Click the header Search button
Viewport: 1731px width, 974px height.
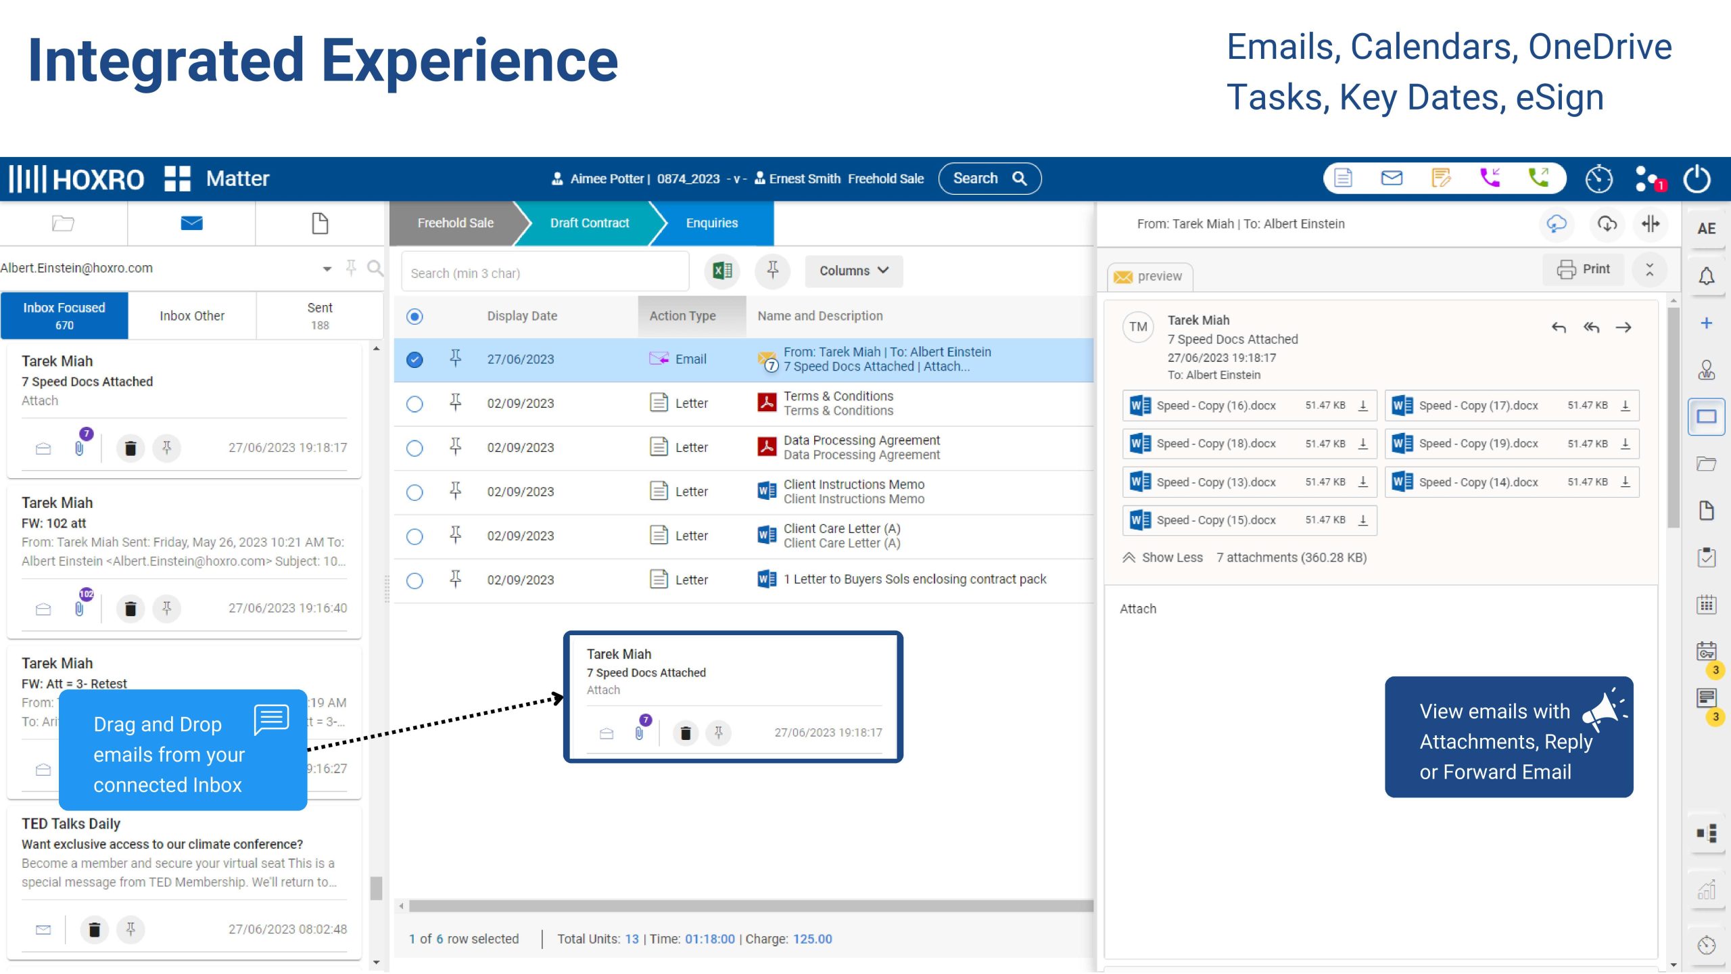point(989,179)
